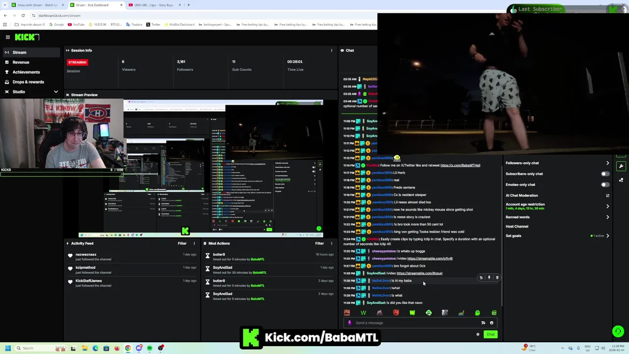The height and width of the screenshot is (354, 629).
Task: Select the green W emote in quick emotes
Action: [363, 313]
